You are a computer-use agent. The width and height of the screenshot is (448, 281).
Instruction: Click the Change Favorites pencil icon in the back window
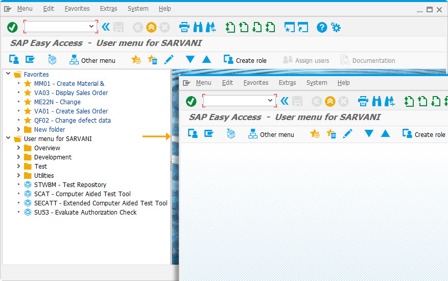click(169, 60)
